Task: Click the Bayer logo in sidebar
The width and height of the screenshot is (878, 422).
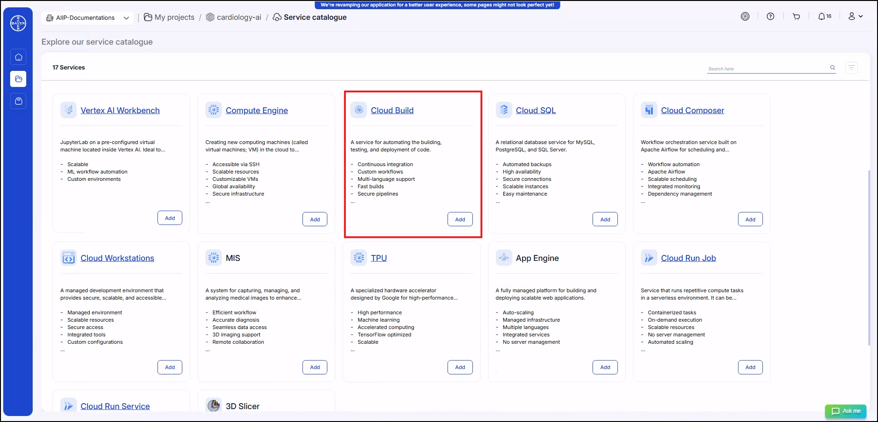Action: 18,23
